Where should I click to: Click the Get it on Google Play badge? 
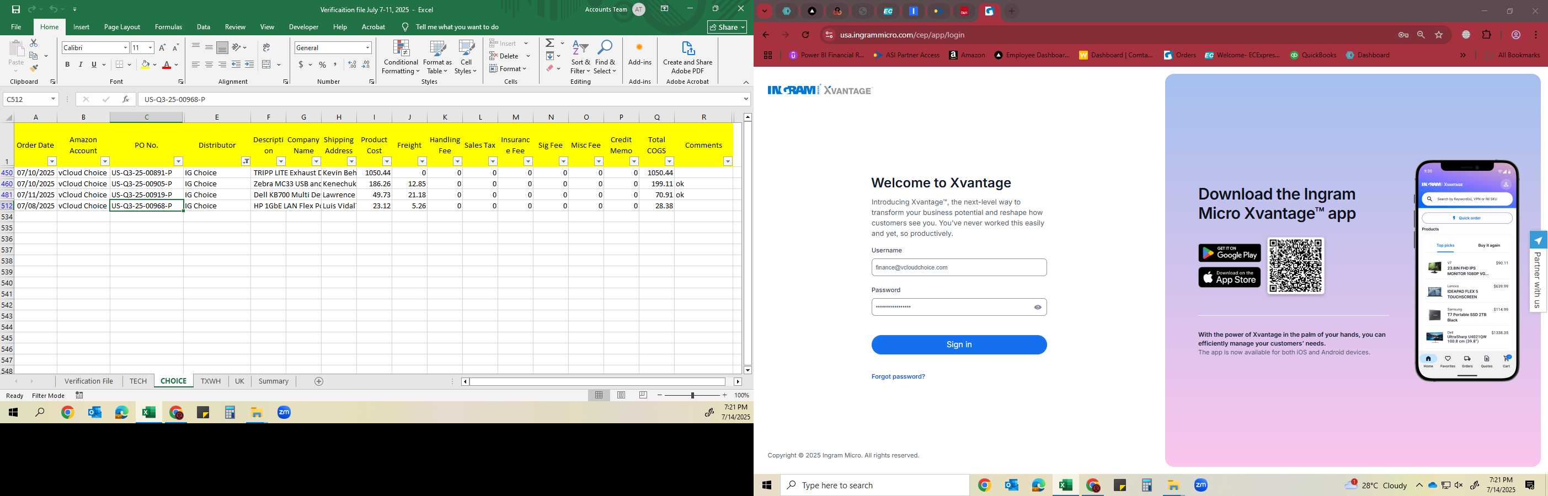point(1230,253)
